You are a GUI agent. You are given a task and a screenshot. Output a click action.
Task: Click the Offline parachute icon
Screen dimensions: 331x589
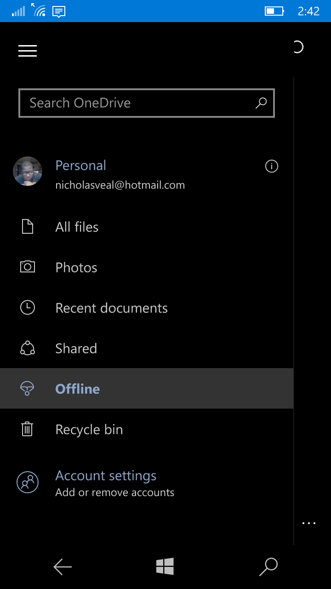tap(28, 389)
